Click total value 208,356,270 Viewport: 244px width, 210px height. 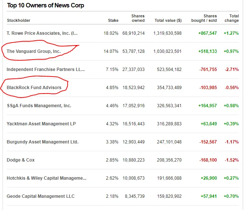169,160
